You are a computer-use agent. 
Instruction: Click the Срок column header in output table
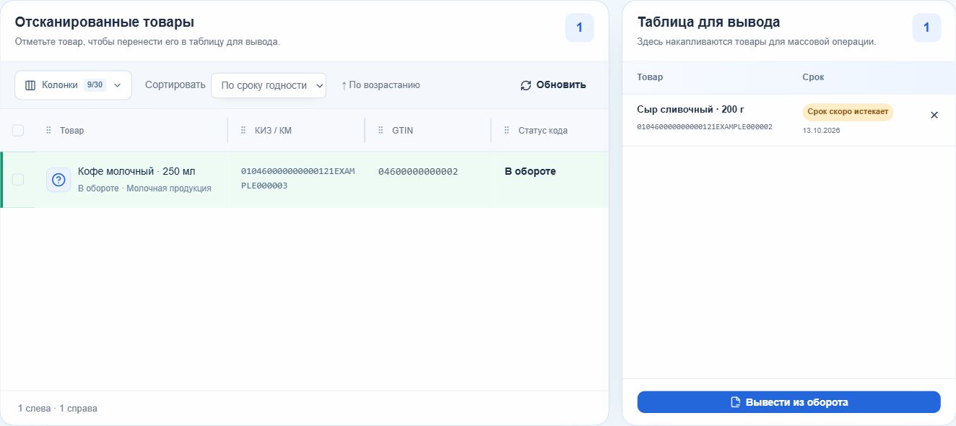click(x=813, y=77)
